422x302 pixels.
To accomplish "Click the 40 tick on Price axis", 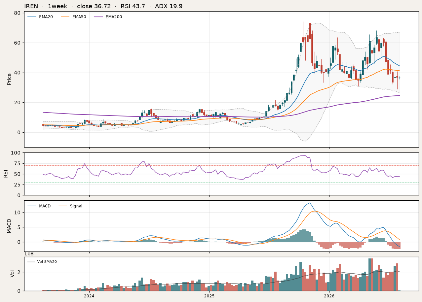I will (18, 73).
